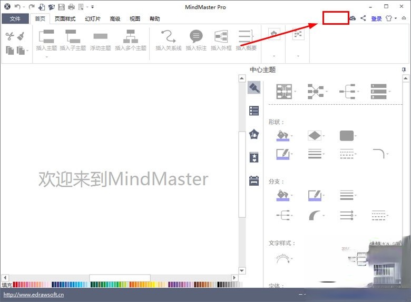The height and width of the screenshot is (302, 411).
Task: Create a new document from quick toolbar
Action: pos(42,7)
